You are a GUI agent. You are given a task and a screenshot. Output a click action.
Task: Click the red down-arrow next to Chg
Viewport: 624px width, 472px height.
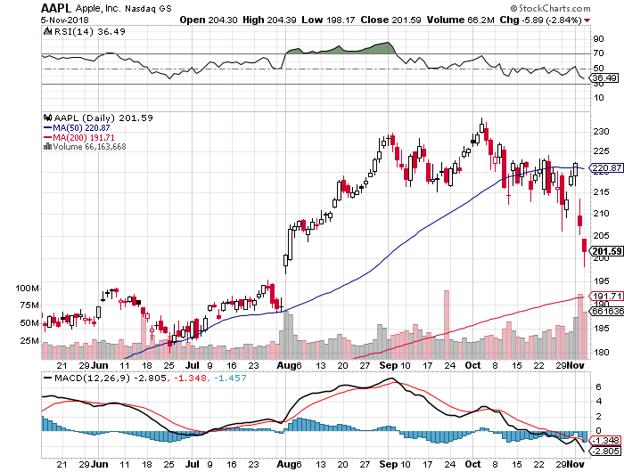point(587,20)
